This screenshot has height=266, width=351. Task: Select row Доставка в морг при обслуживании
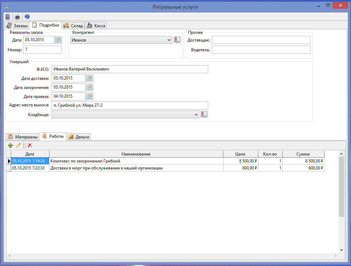coord(166,168)
